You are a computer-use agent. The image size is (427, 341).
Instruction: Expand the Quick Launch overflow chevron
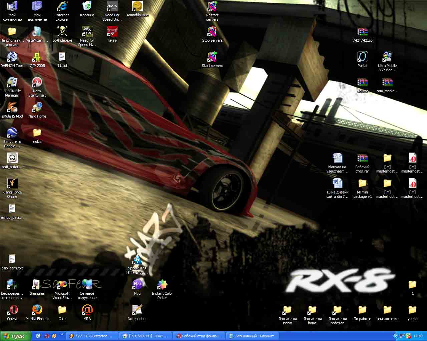click(62, 334)
